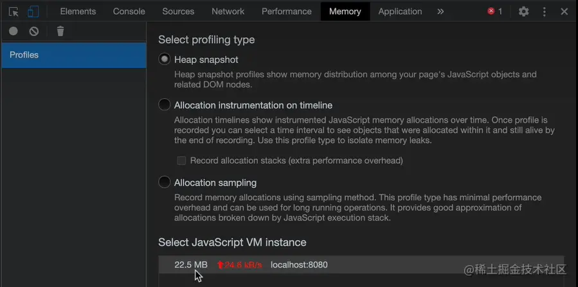Enable Record allocation stacks checkbox

pyautogui.click(x=182, y=161)
